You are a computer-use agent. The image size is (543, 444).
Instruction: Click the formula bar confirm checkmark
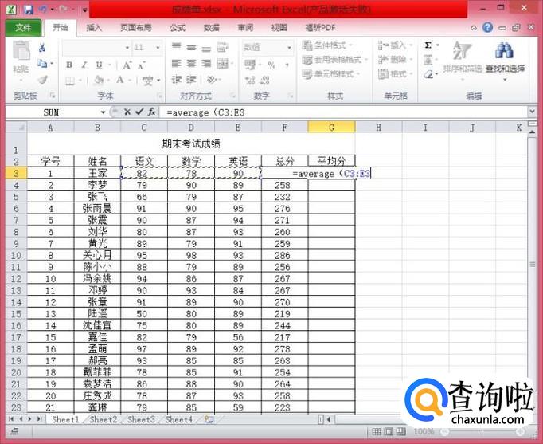139,112
